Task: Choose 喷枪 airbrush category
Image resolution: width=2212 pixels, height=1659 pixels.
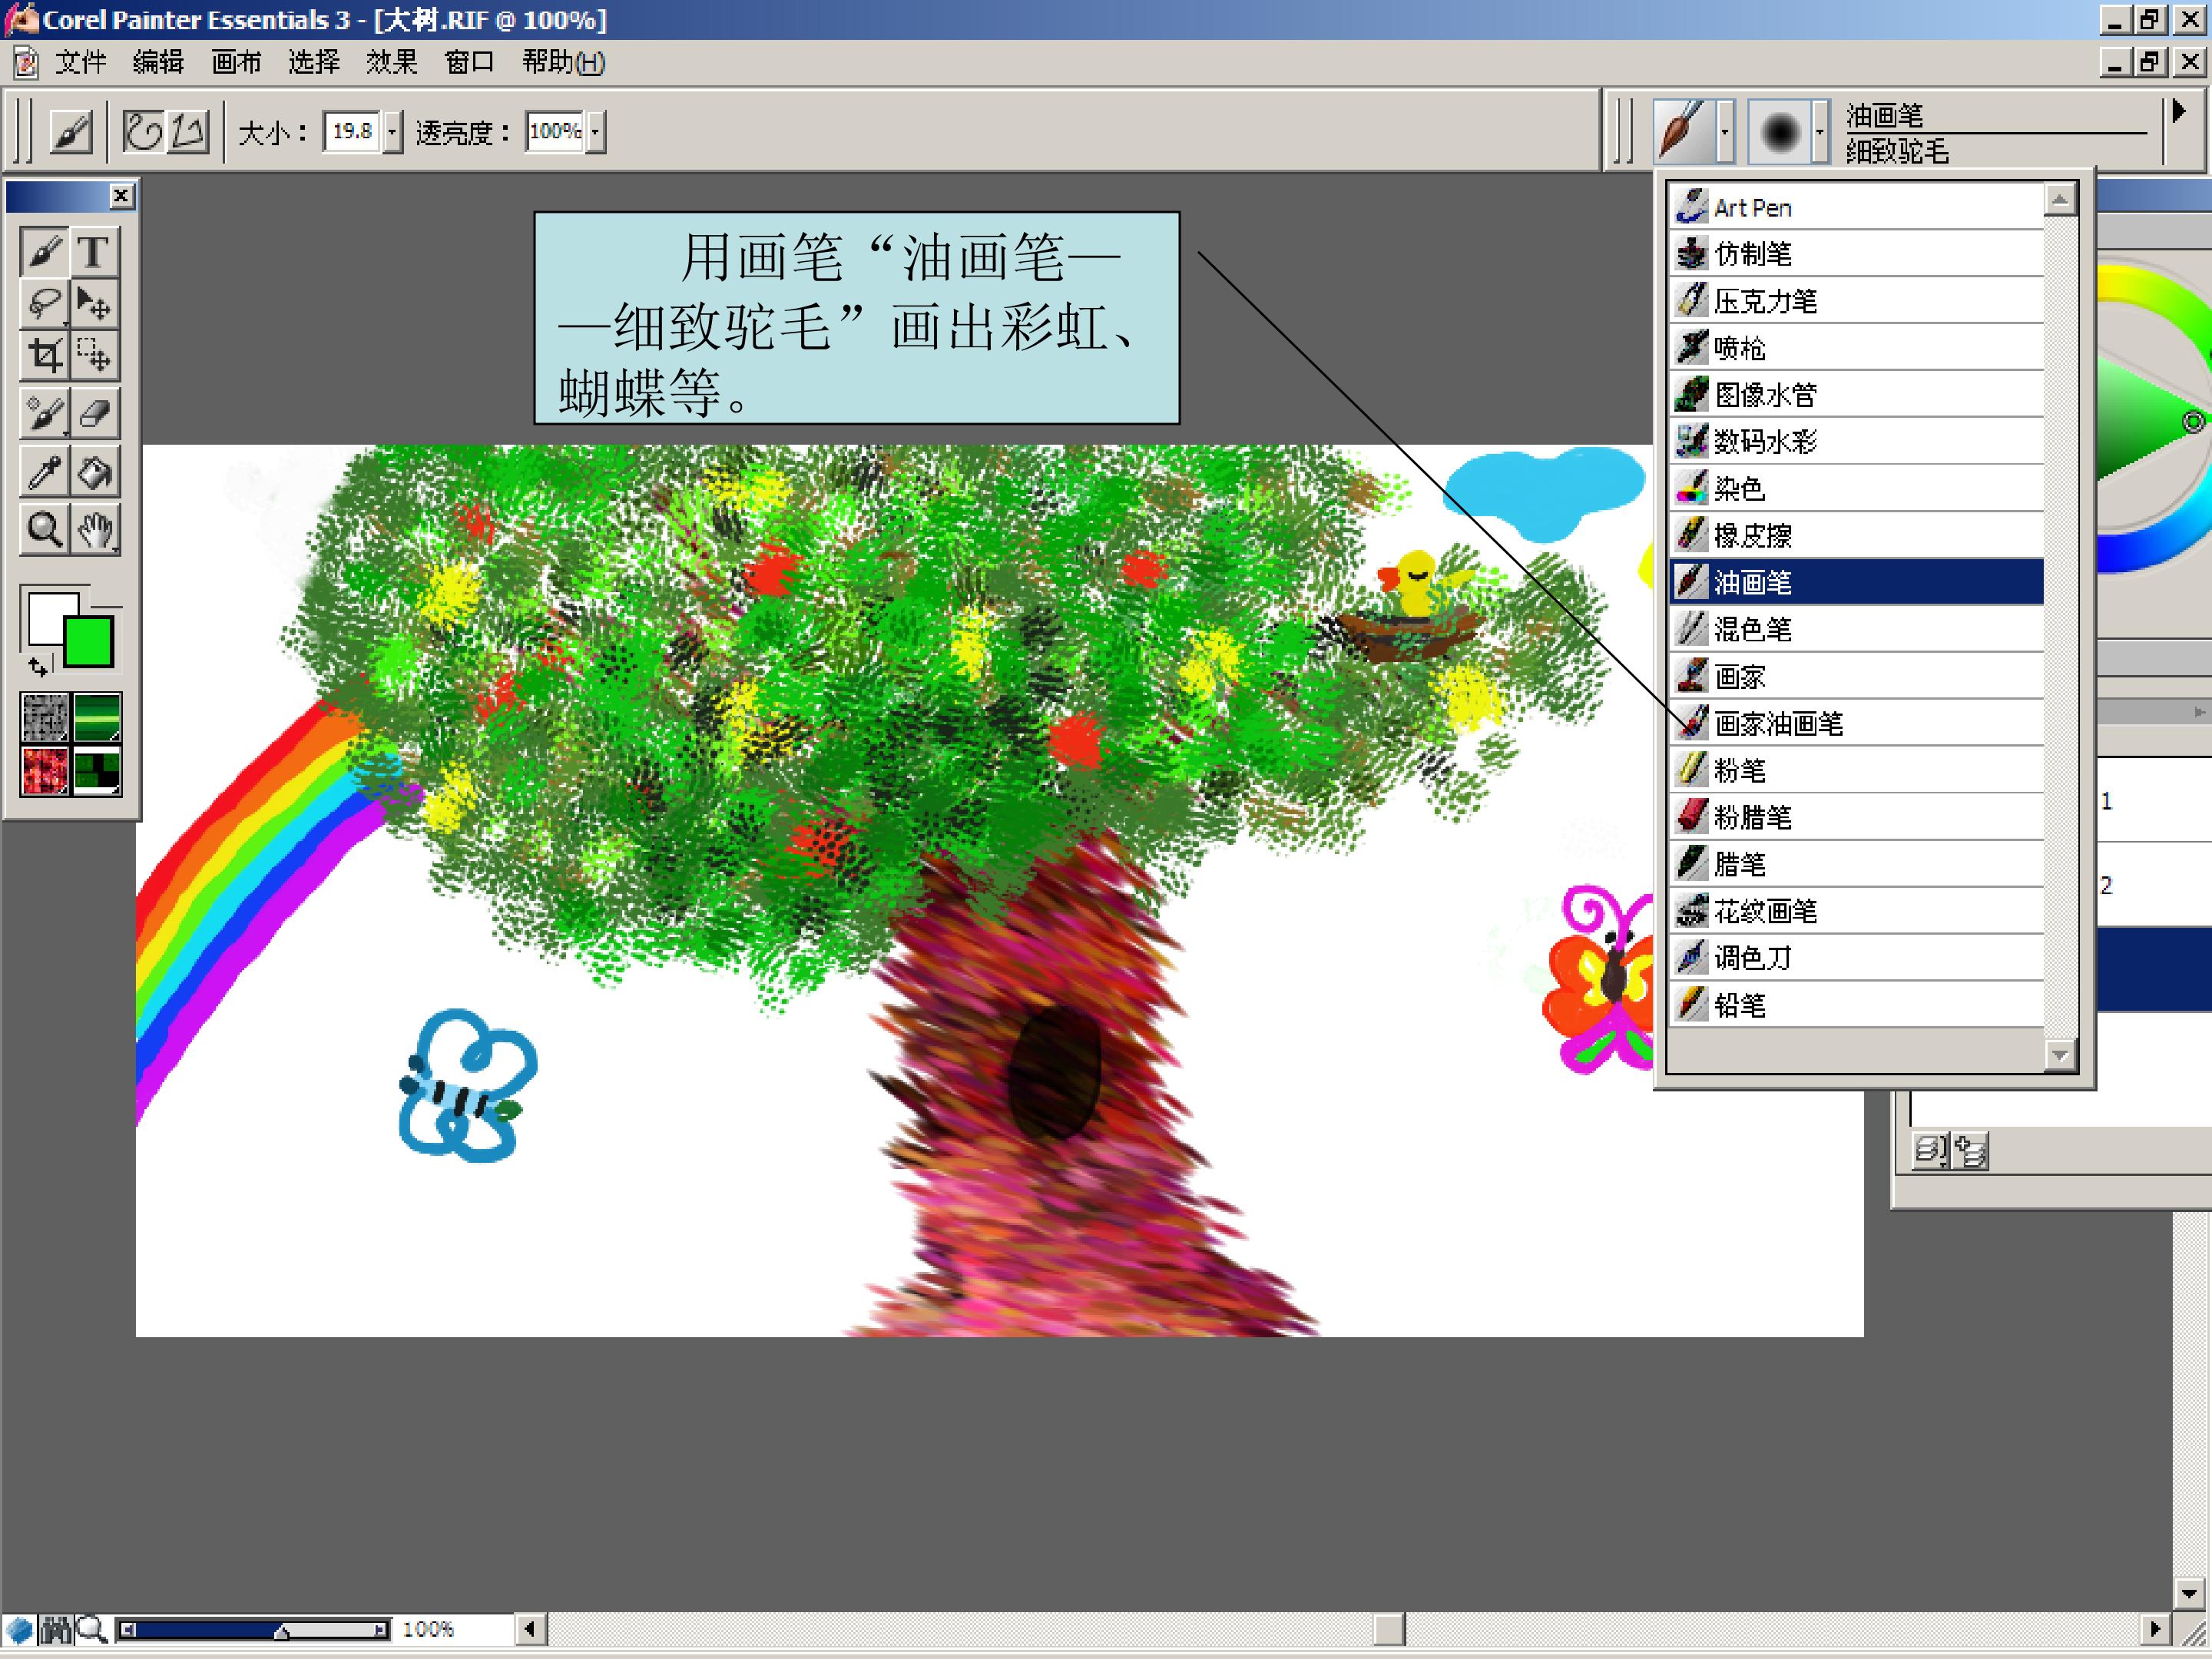Action: coord(1857,348)
